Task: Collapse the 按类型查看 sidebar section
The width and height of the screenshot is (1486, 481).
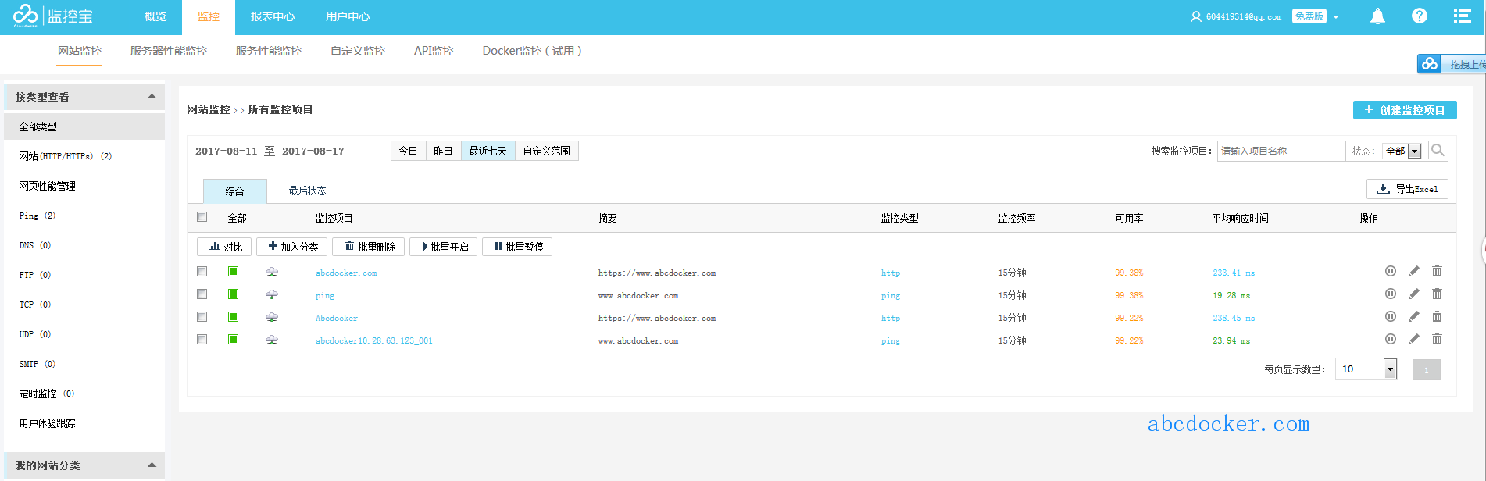Action: pos(152,97)
